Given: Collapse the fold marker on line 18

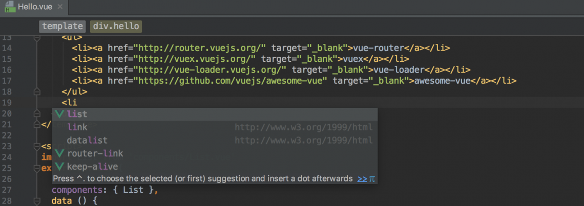Looking at the screenshot, I should click(36, 91).
